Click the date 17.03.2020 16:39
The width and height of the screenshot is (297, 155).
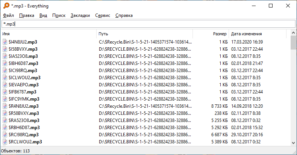(247, 42)
